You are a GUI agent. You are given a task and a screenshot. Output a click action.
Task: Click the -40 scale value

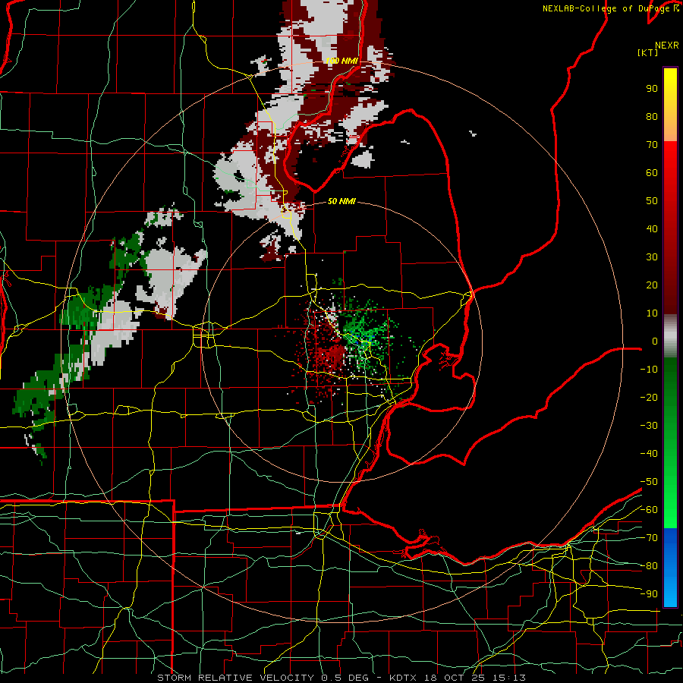click(x=649, y=454)
